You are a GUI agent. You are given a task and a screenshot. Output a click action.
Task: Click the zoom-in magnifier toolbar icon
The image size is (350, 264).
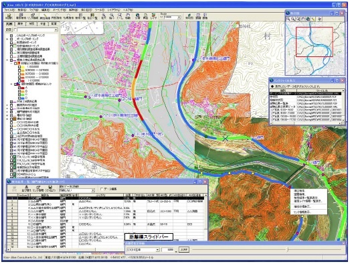tap(104, 16)
